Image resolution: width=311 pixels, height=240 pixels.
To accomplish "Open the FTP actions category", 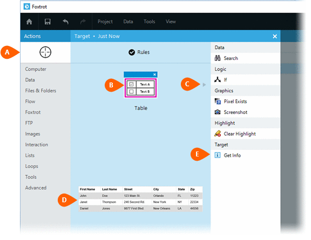I will point(29,123).
